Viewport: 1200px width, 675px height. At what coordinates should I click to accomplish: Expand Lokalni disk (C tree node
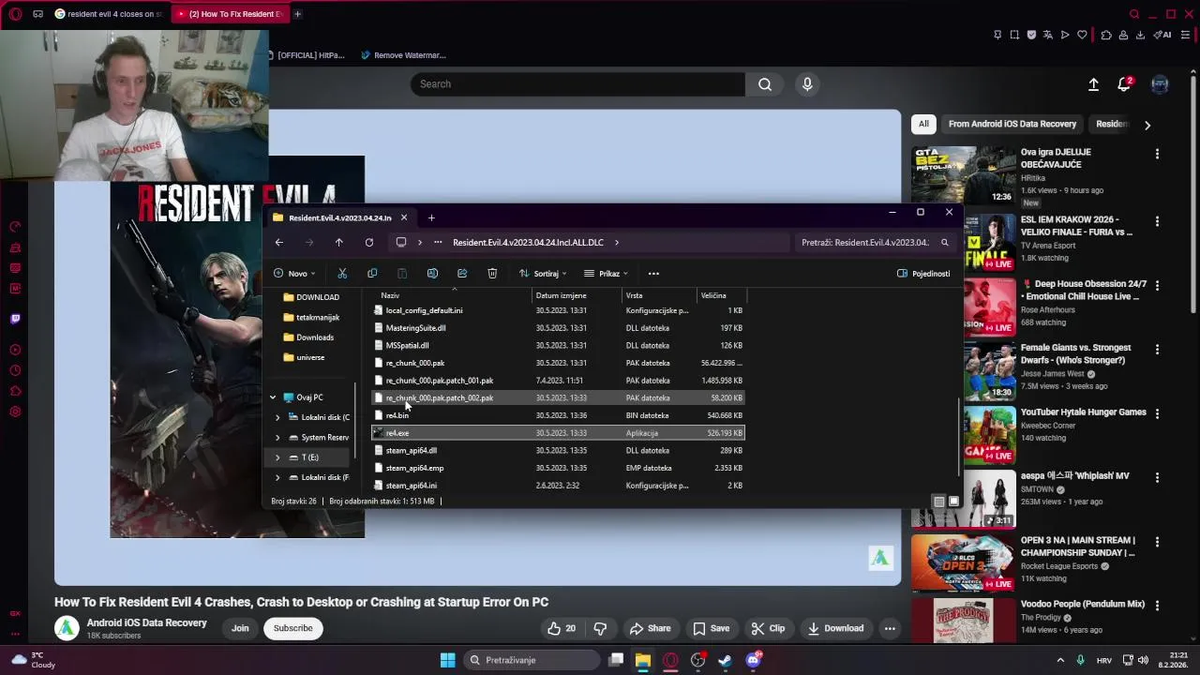click(277, 417)
